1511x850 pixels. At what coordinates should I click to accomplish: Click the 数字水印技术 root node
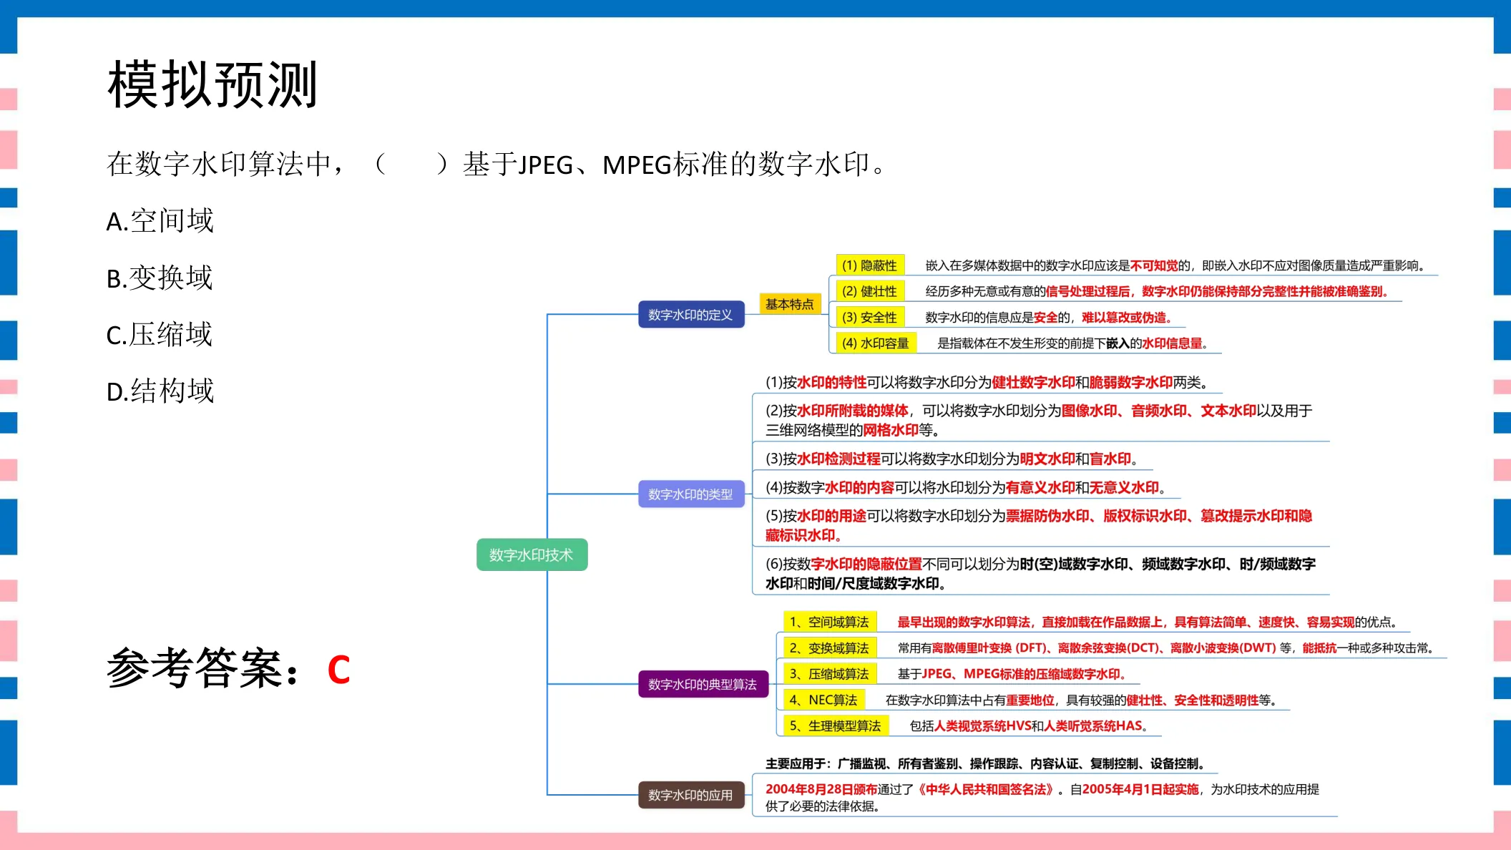click(532, 555)
